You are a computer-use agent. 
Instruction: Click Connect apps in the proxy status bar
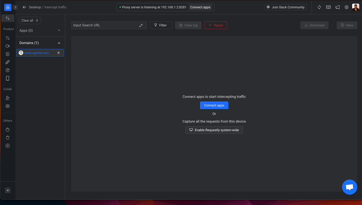pyautogui.click(x=200, y=7)
